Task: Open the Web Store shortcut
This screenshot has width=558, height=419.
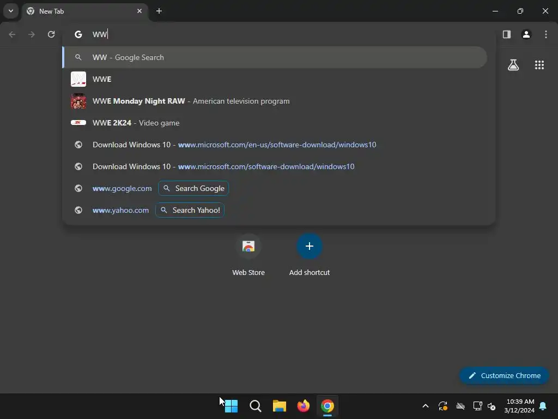Action: 248,255
